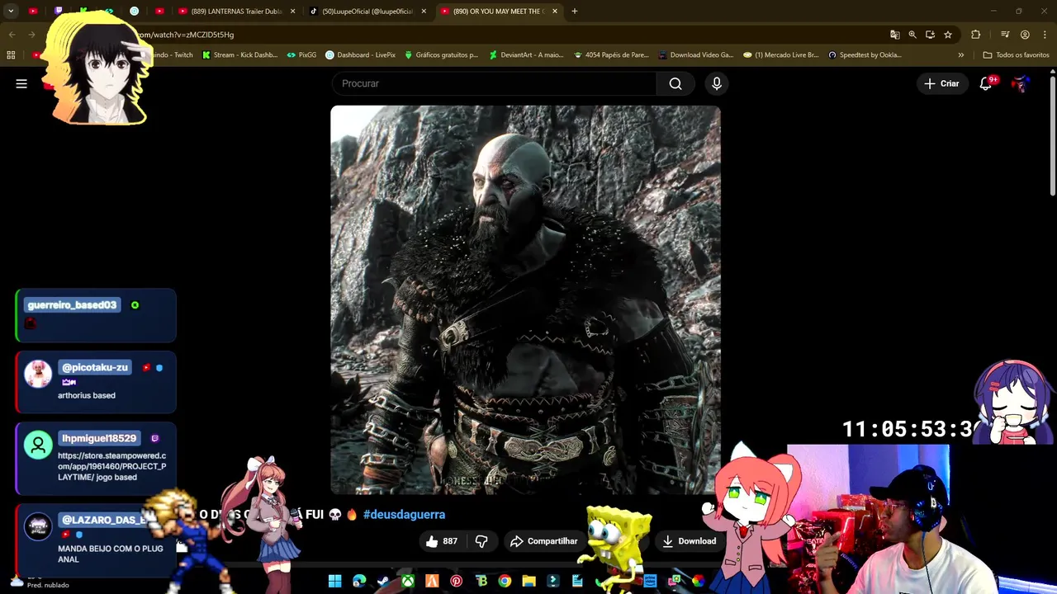Open the #deusdaguerra hashtag link
Image resolution: width=1057 pixels, height=594 pixels.
point(404,514)
